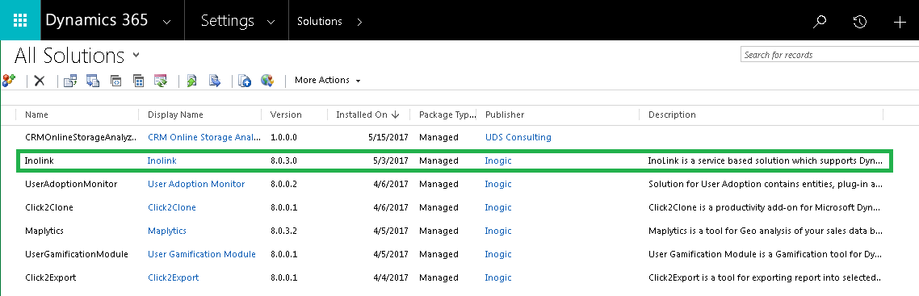919x296 pixels.
Task: Click the Show Dependencies toolbar icon
Action: [x=70, y=81]
